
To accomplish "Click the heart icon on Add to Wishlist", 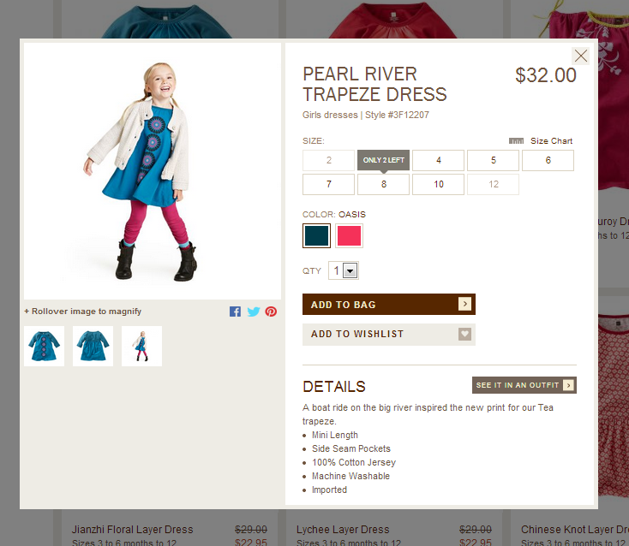I will (x=464, y=334).
